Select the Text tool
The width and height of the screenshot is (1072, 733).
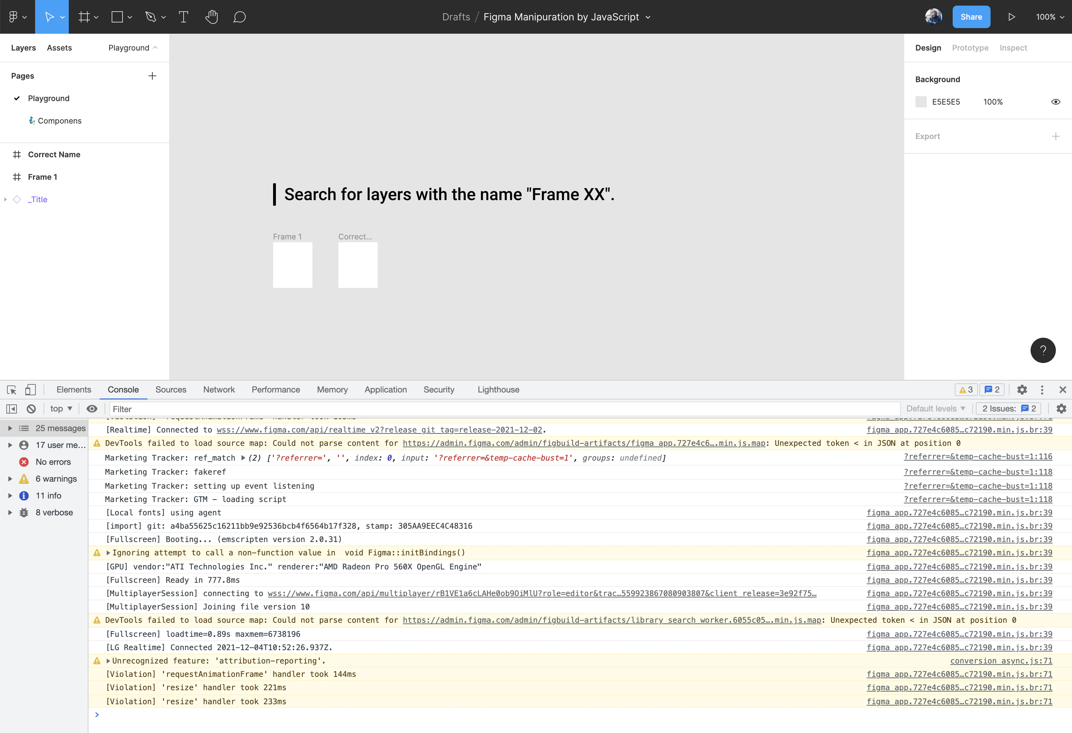coord(184,17)
